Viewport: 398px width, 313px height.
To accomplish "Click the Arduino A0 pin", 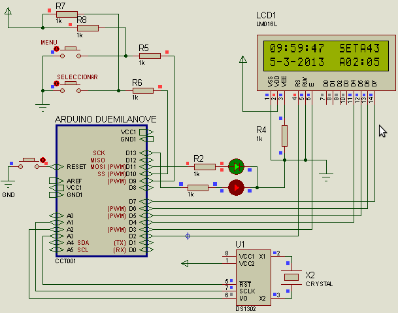I will tap(56, 215).
